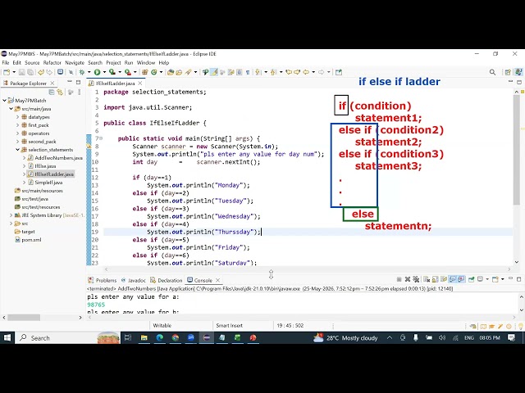Open the New file dropdown arrow
Image resolution: width=525 pixels, height=393 pixels.
click(14, 72)
